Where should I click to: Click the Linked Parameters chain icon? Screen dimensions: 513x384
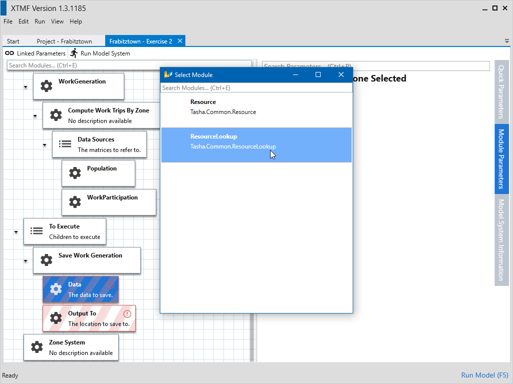coord(10,53)
